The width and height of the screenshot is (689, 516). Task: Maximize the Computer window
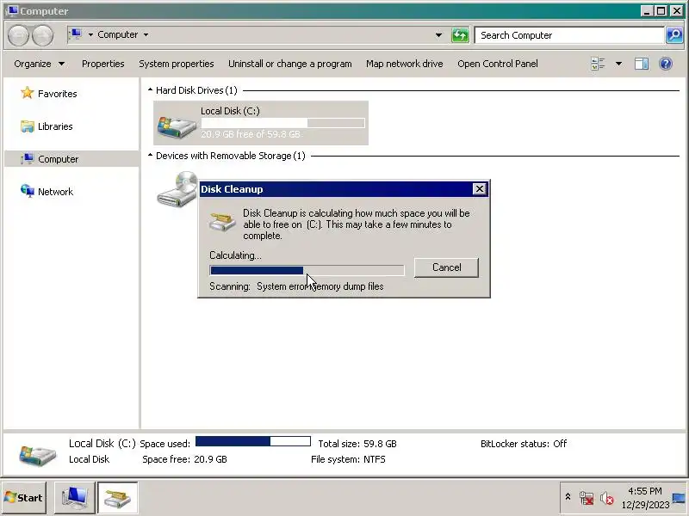pyautogui.click(x=661, y=11)
